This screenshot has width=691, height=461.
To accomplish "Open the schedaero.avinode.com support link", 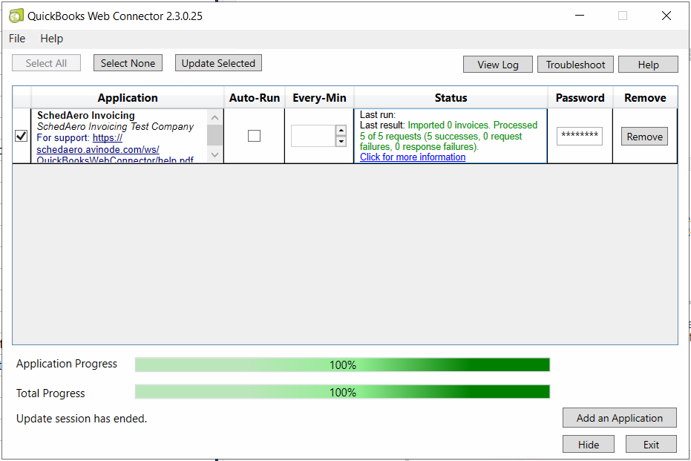I will tap(98, 149).
